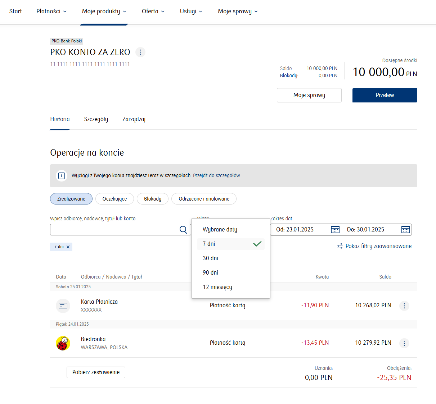This screenshot has height=404, width=436.
Task: Expand Płatności menu in top navigation
Action: (x=51, y=12)
